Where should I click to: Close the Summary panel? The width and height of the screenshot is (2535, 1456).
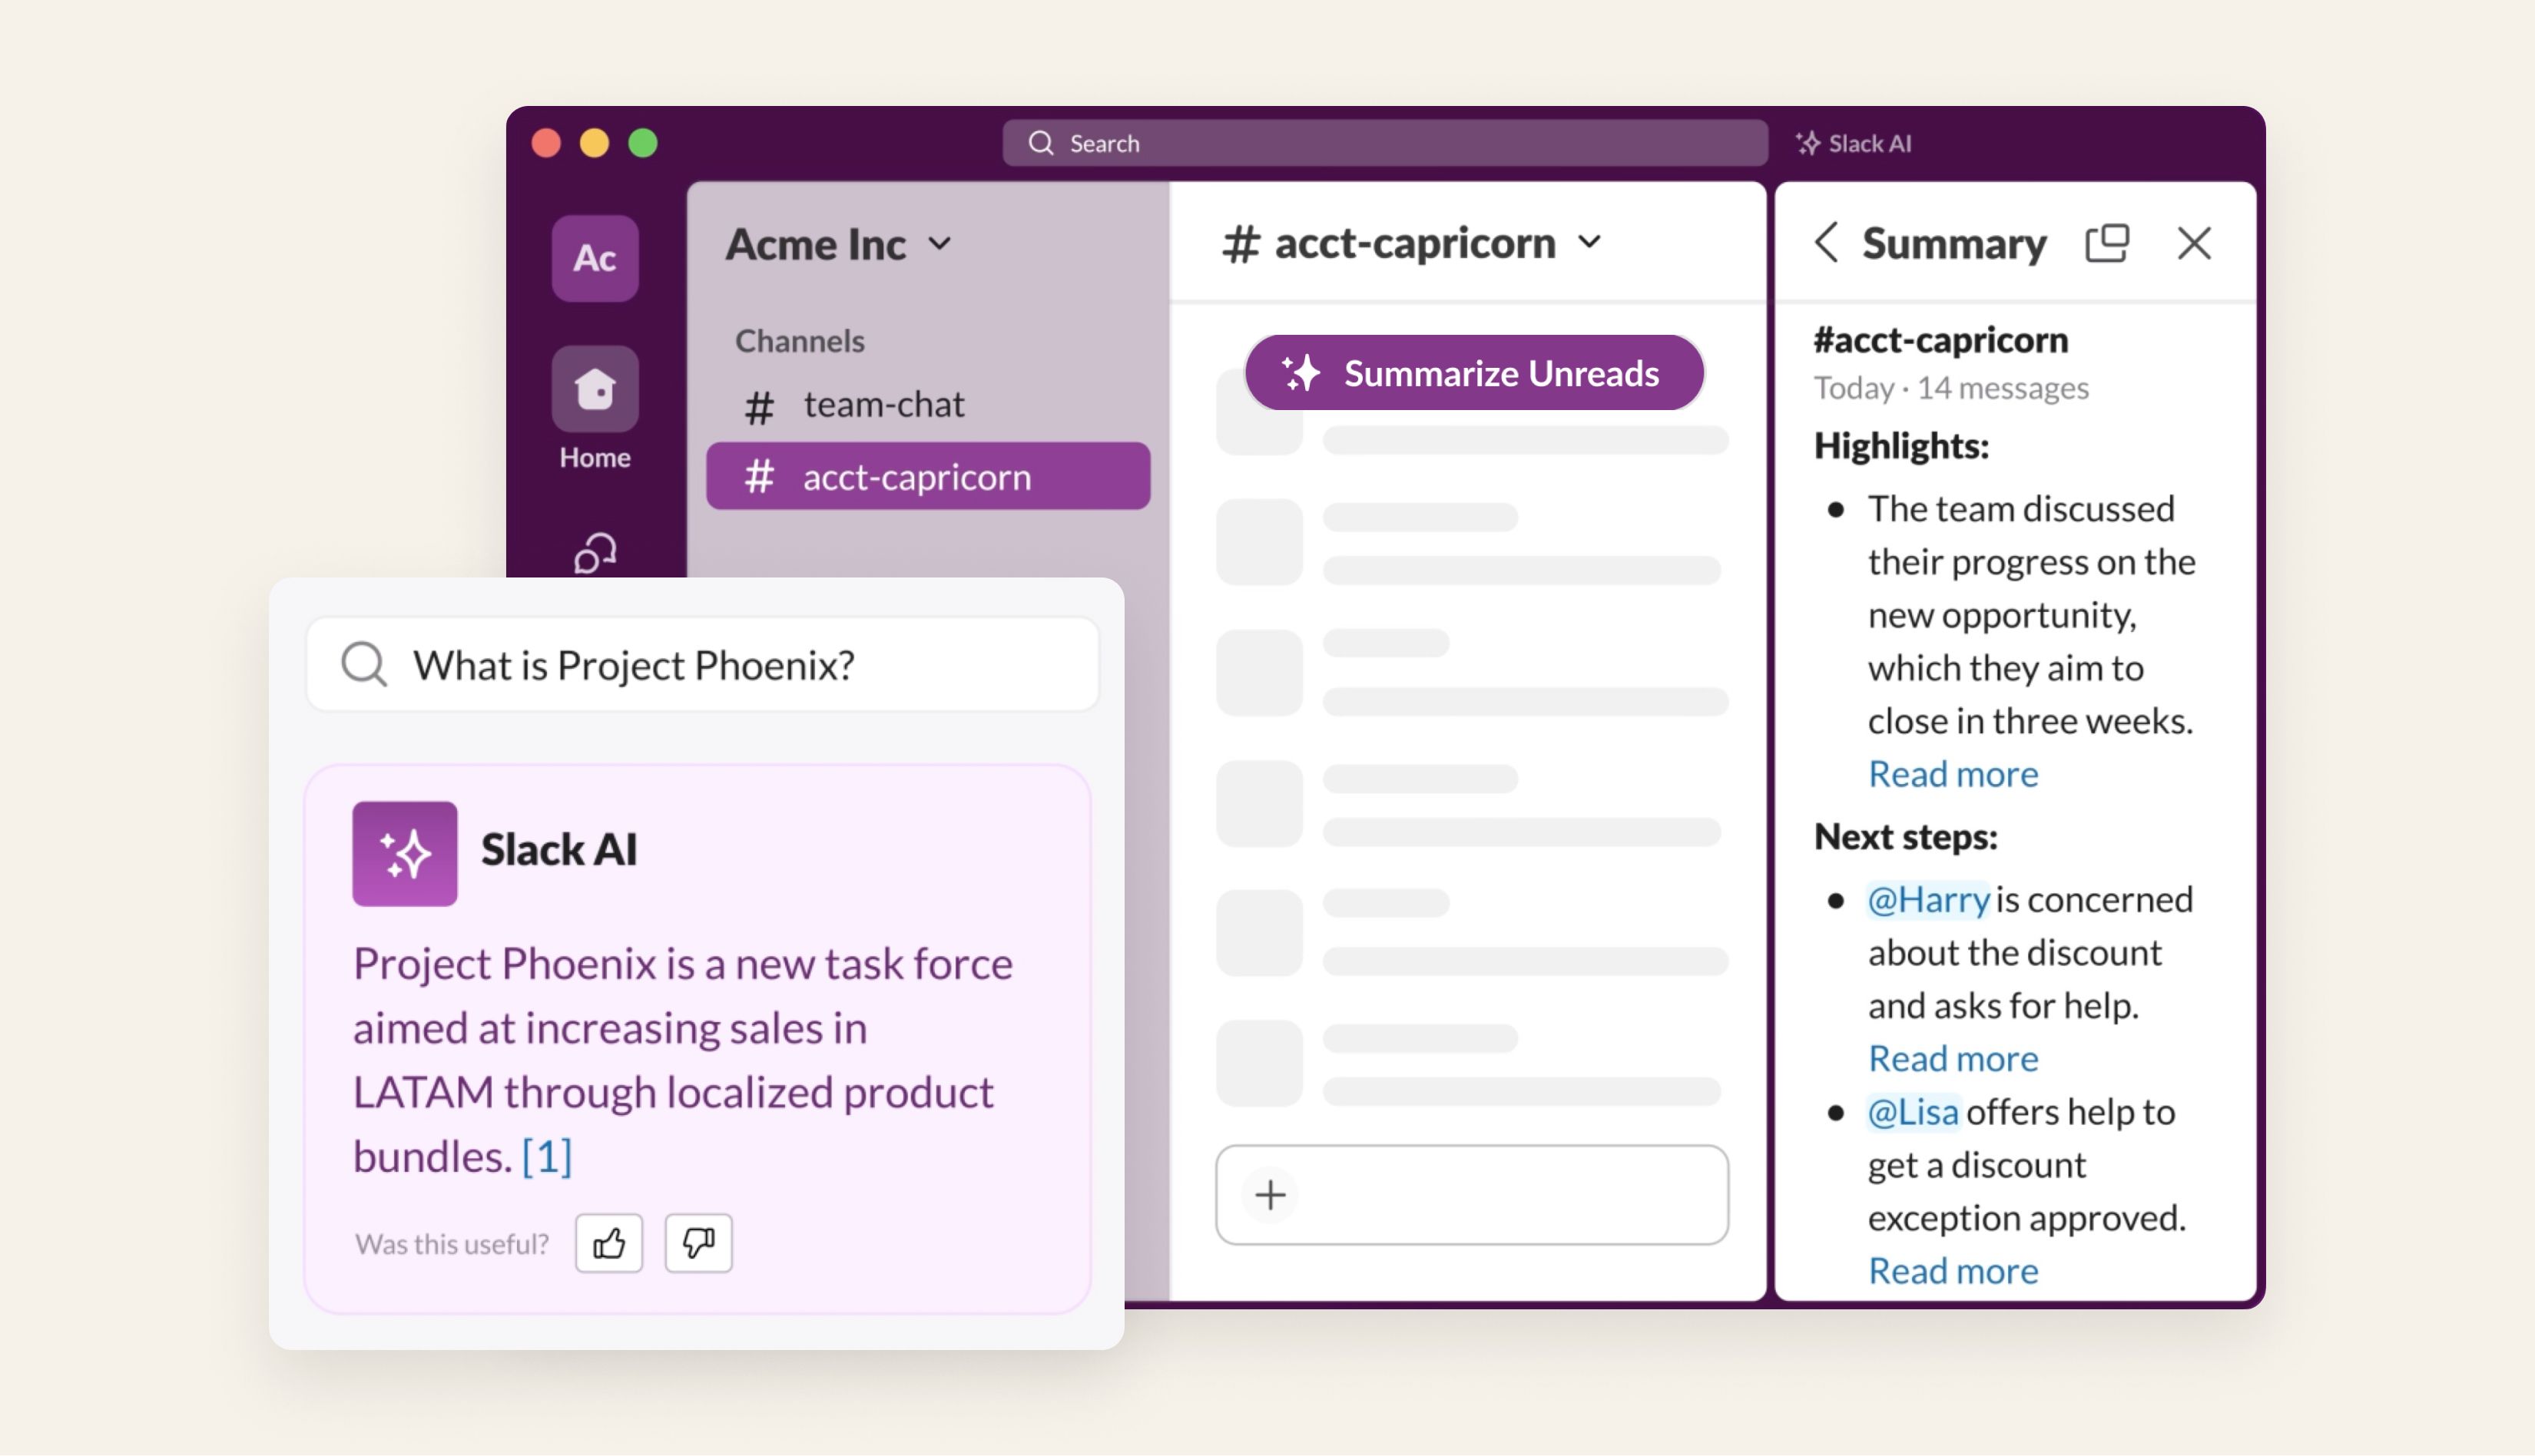point(2194,242)
